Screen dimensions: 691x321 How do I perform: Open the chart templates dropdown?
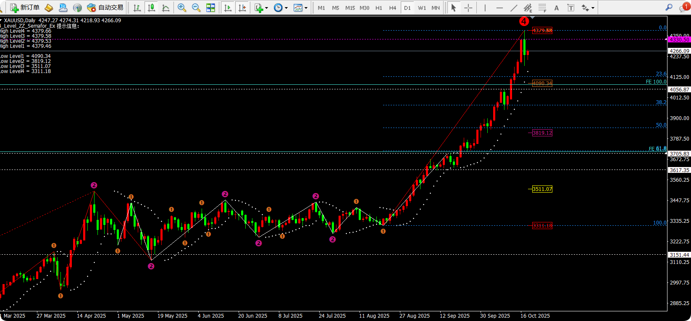(300, 8)
